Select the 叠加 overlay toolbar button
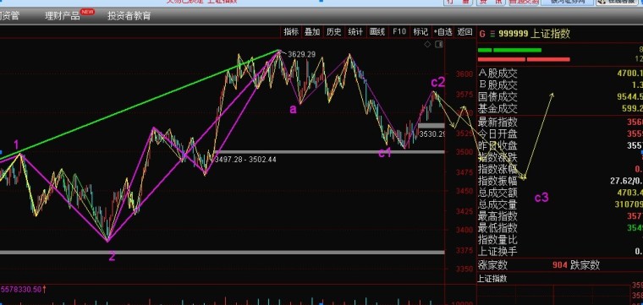Image resolution: width=643 pixels, height=305 pixels. point(312,32)
